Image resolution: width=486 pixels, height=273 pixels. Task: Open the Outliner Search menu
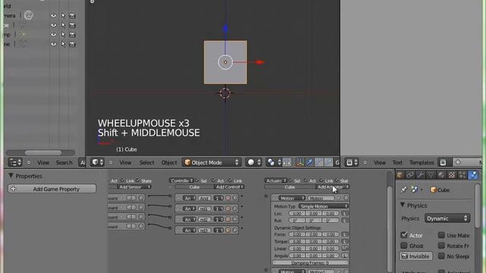[x=64, y=162]
